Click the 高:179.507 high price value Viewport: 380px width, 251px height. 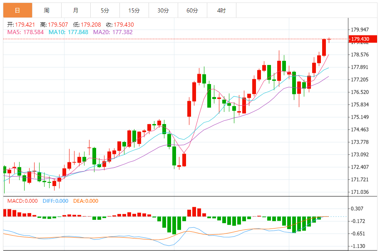[x=54, y=25]
